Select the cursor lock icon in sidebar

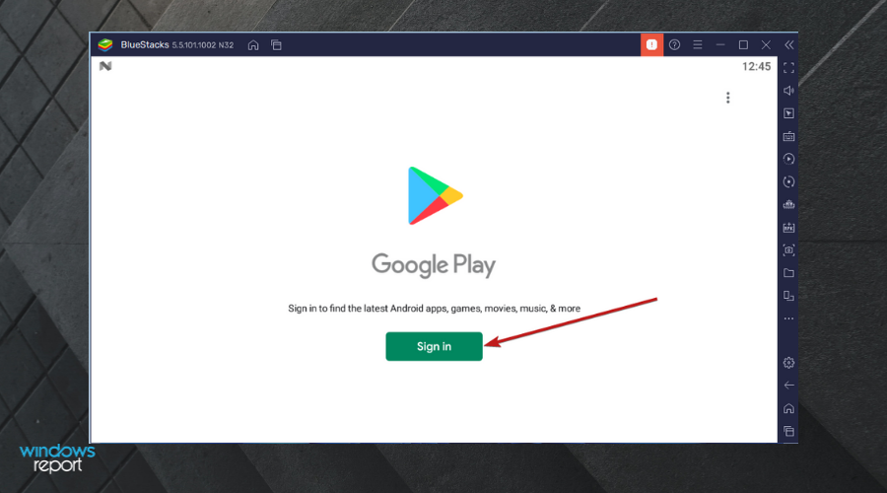[789, 113]
